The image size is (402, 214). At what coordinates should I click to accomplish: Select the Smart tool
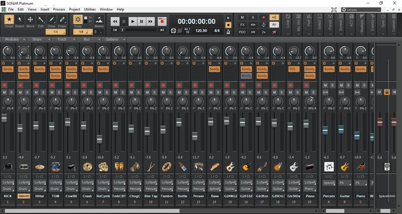pyautogui.click(x=9, y=20)
